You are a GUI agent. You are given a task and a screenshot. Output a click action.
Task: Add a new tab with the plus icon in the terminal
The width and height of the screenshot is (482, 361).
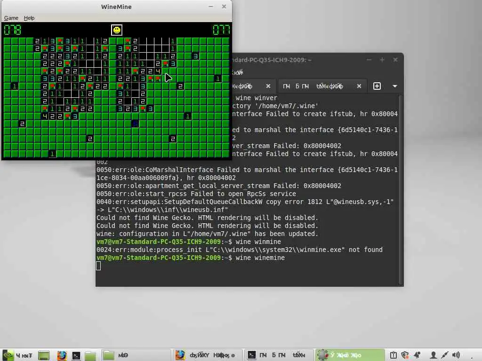coord(377,86)
